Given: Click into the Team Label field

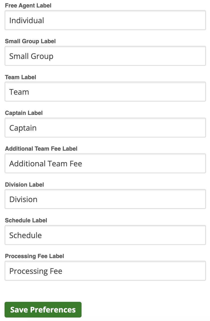Looking at the screenshot, I should pos(105,92).
